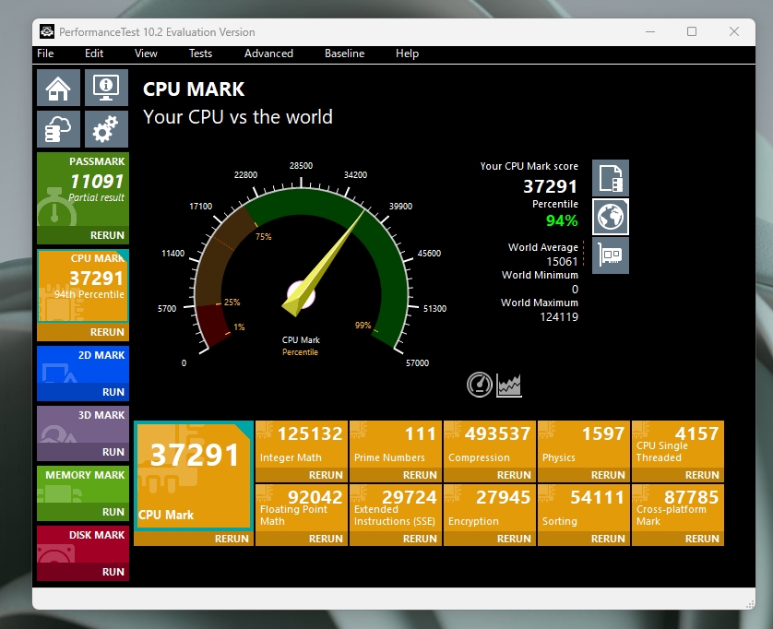Viewport: 773px width, 629px height.
Task: Run the 2D Mark test
Action: (83, 392)
